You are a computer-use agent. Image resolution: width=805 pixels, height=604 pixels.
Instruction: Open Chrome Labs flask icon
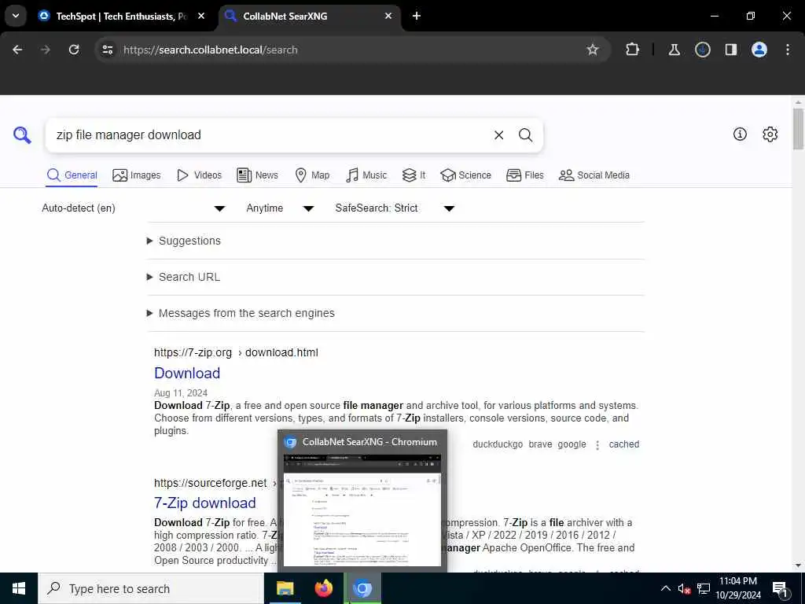tap(674, 50)
